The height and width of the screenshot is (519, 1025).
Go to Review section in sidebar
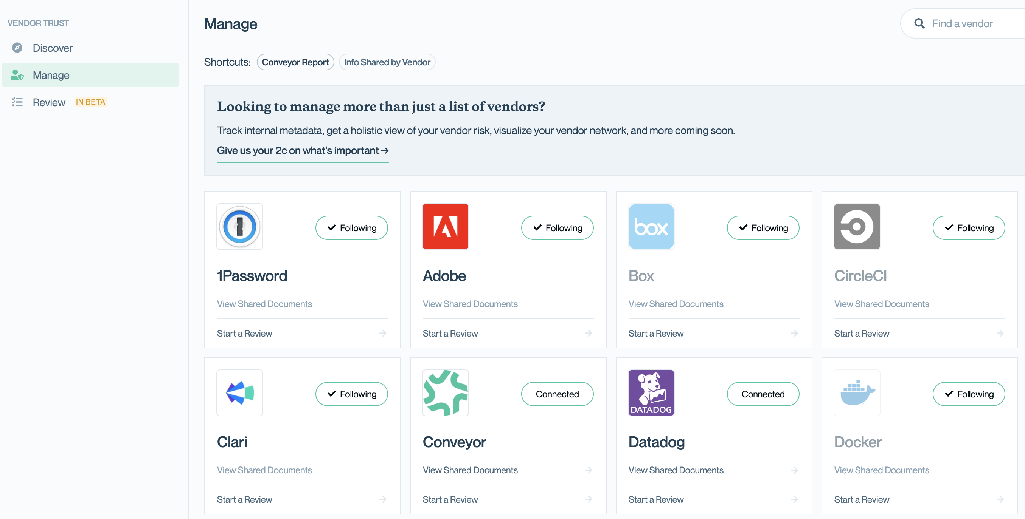(49, 102)
